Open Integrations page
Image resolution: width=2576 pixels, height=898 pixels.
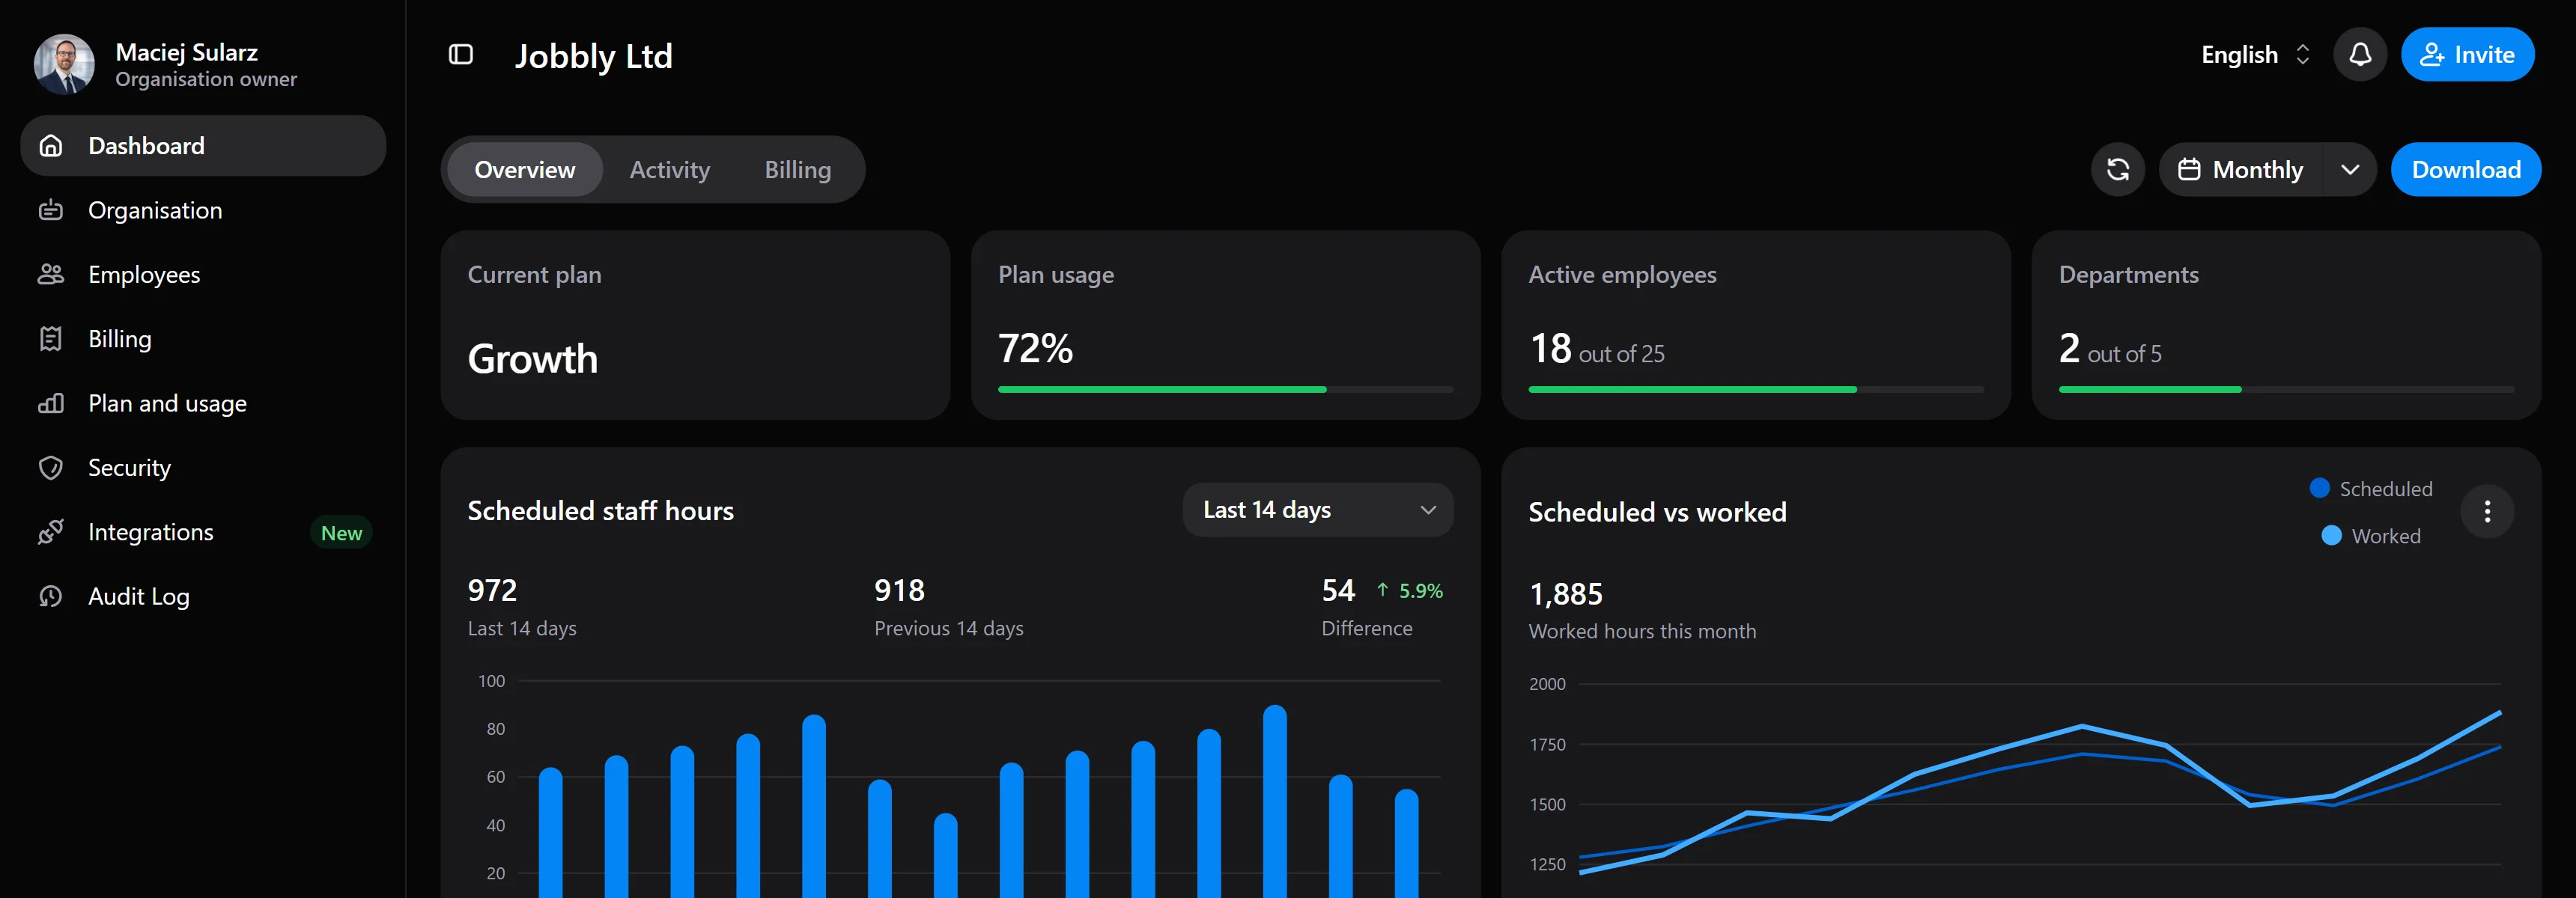tap(203, 532)
